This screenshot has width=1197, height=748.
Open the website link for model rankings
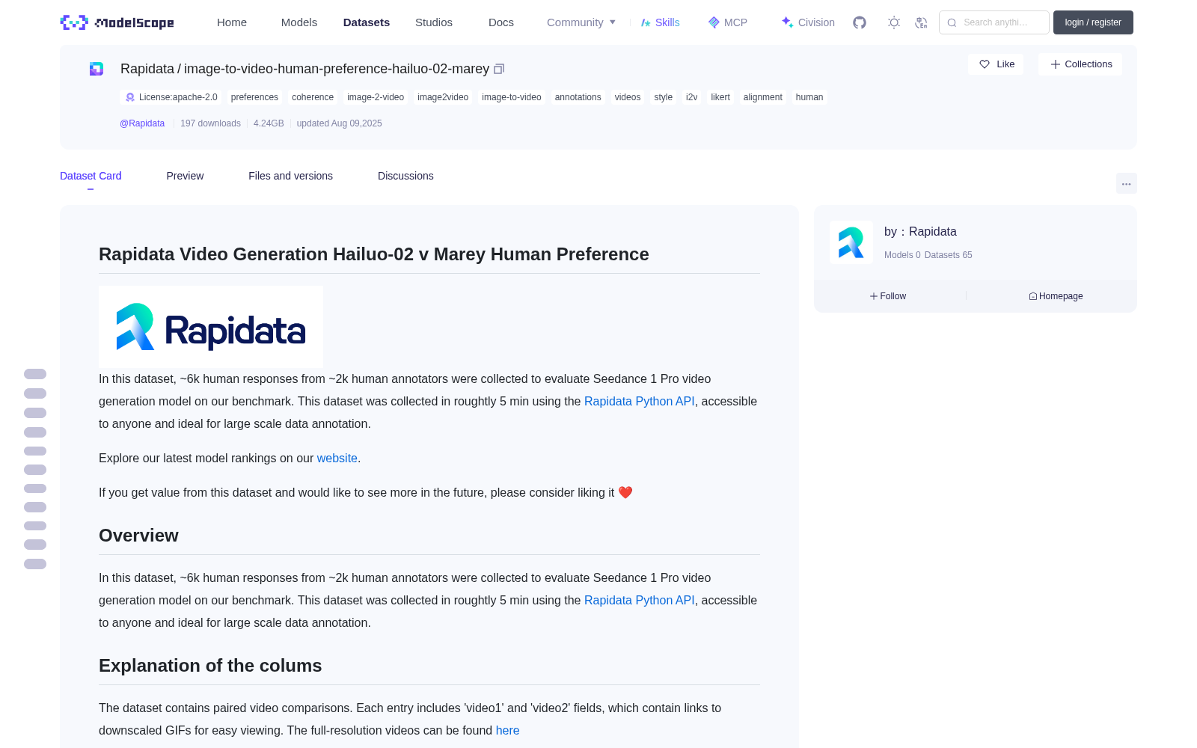click(337, 458)
